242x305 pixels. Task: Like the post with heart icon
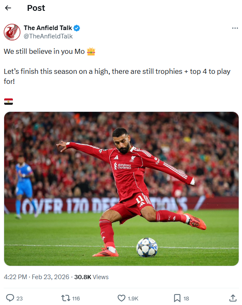coord(121,298)
